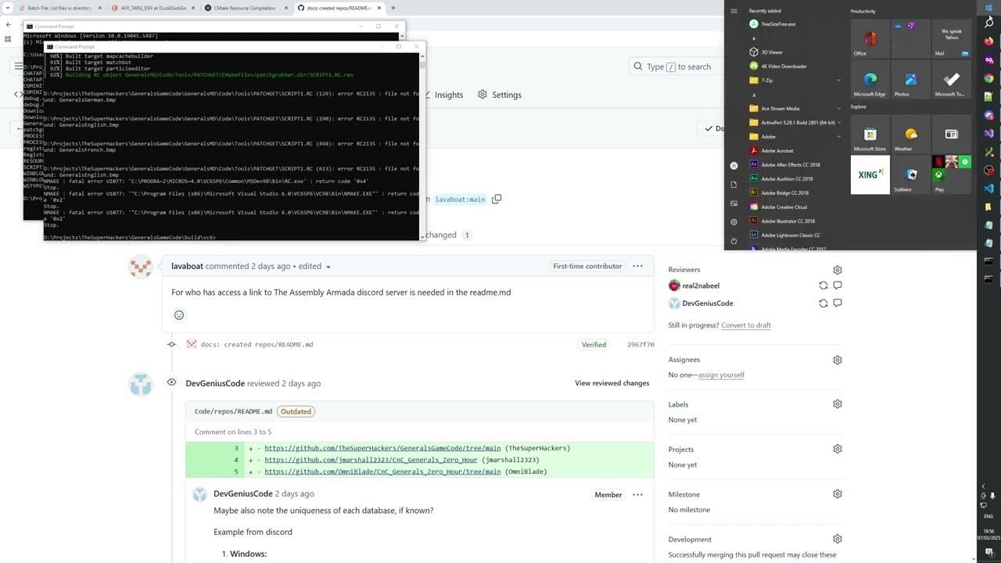Open the Office tile
The height and width of the screenshot is (563, 1001).
tap(870, 39)
